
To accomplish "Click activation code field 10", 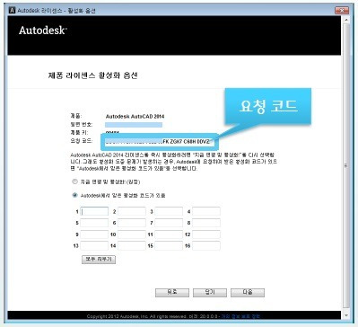I will pyautogui.click(x=132, y=234).
